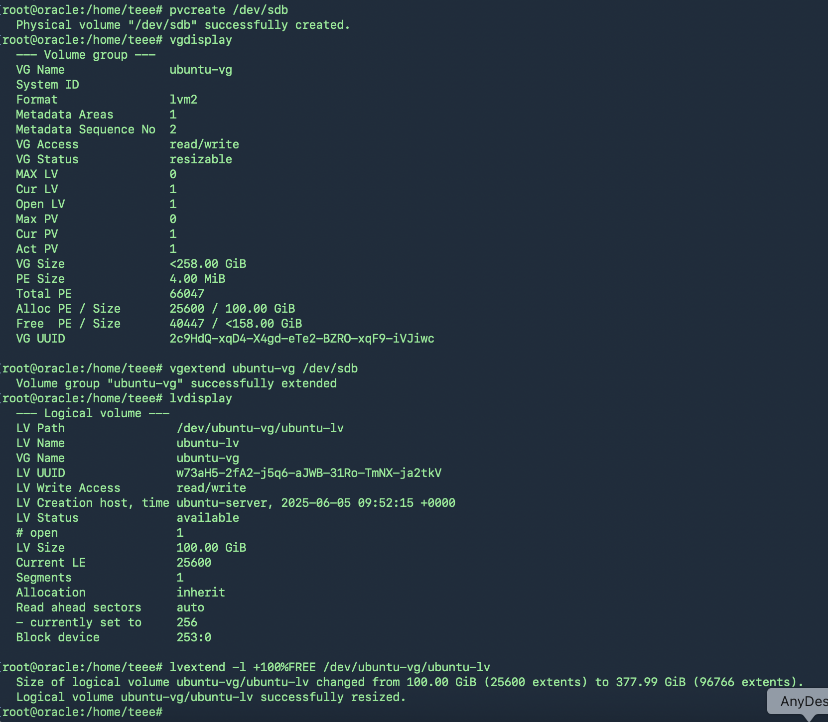Click the Free PE 40447 value

click(x=187, y=324)
